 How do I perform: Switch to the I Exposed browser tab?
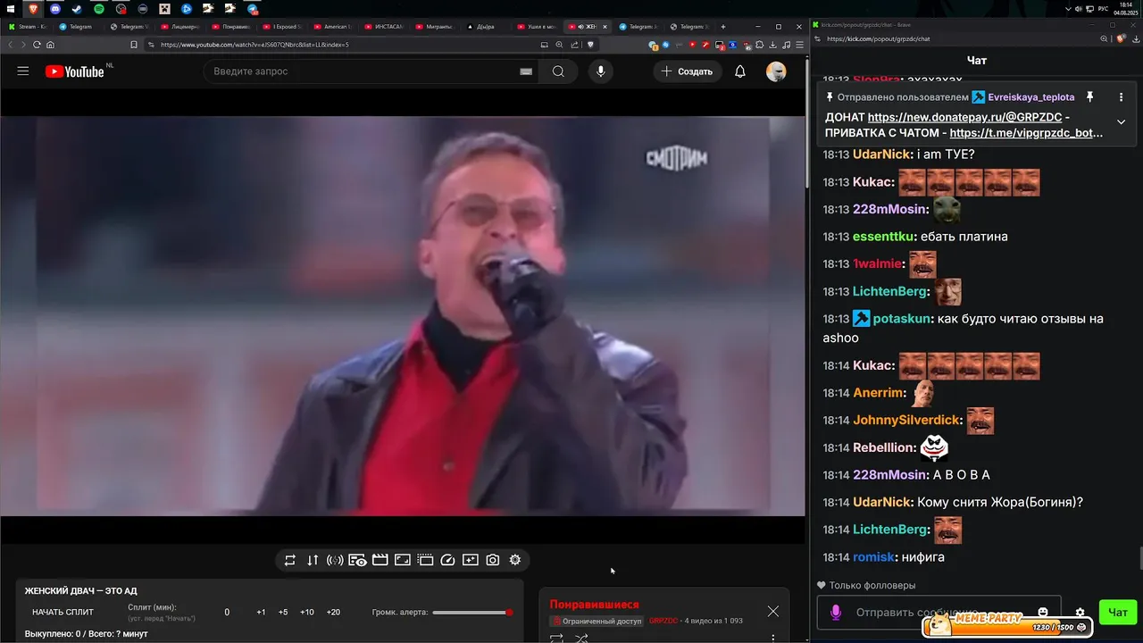(280, 27)
